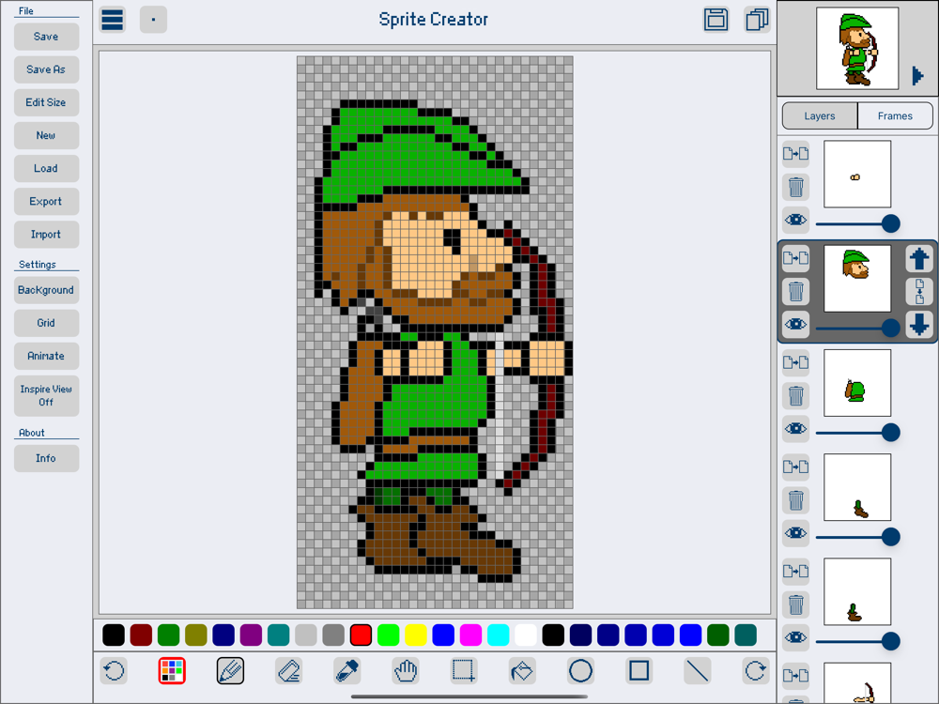Pick the bright red color swatch
Screen dimensions: 939x704
(x=361, y=635)
